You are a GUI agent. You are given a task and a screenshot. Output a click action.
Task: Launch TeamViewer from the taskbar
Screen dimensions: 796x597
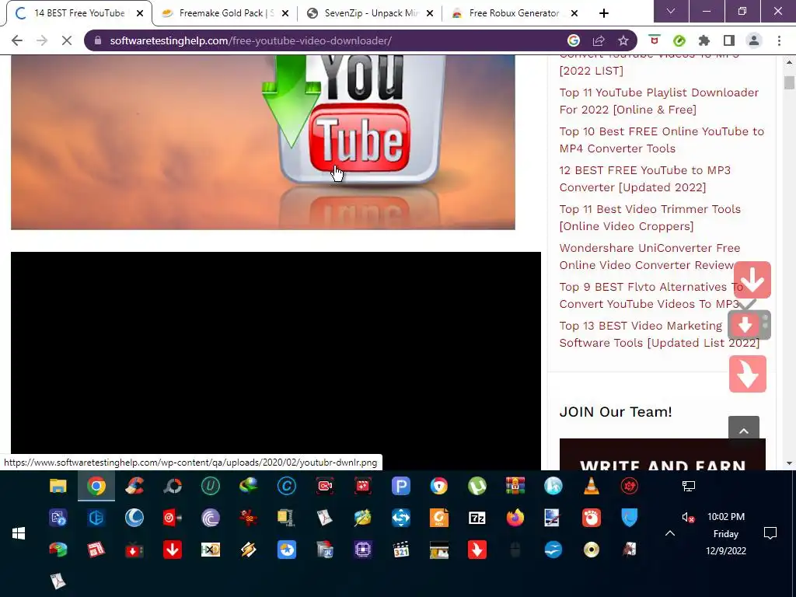[x=400, y=518]
